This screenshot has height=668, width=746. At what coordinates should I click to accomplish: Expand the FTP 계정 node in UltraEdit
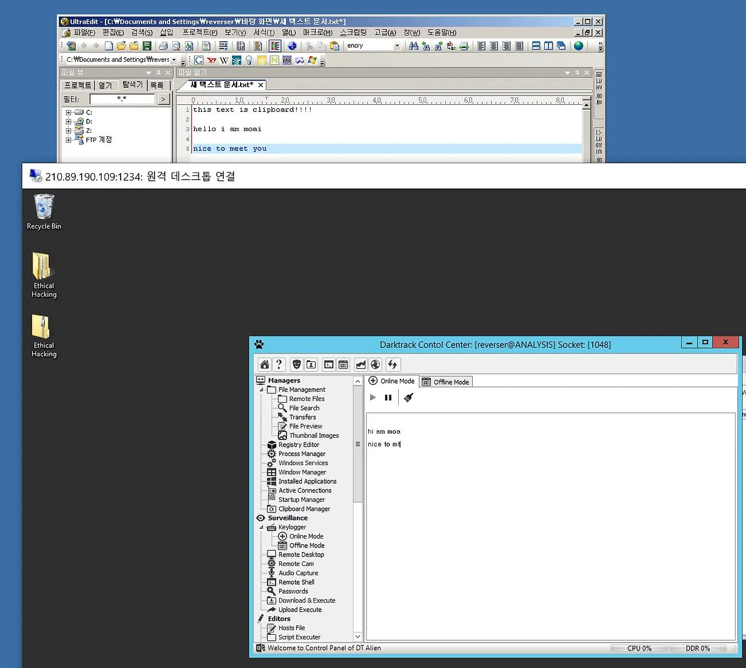coord(68,140)
